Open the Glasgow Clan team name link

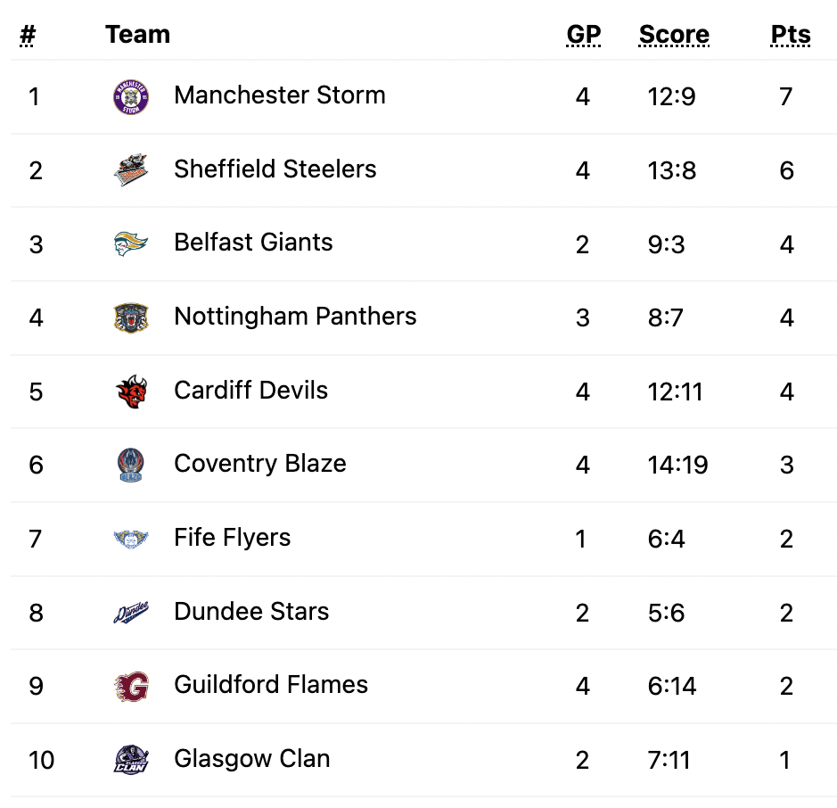coord(252,758)
